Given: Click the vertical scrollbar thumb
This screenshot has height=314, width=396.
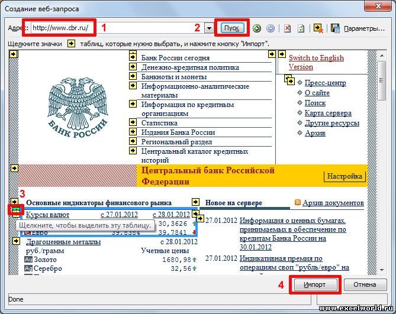Looking at the screenshot, I should 382,80.
